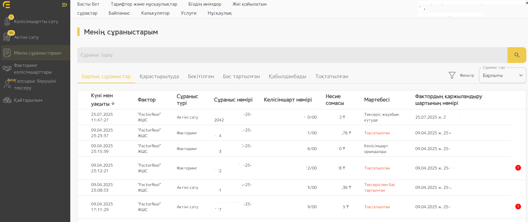Open Қайтарылым in the sidebar

coord(35,100)
